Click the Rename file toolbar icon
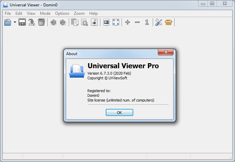This screenshot has height=162, width=235. point(32,22)
